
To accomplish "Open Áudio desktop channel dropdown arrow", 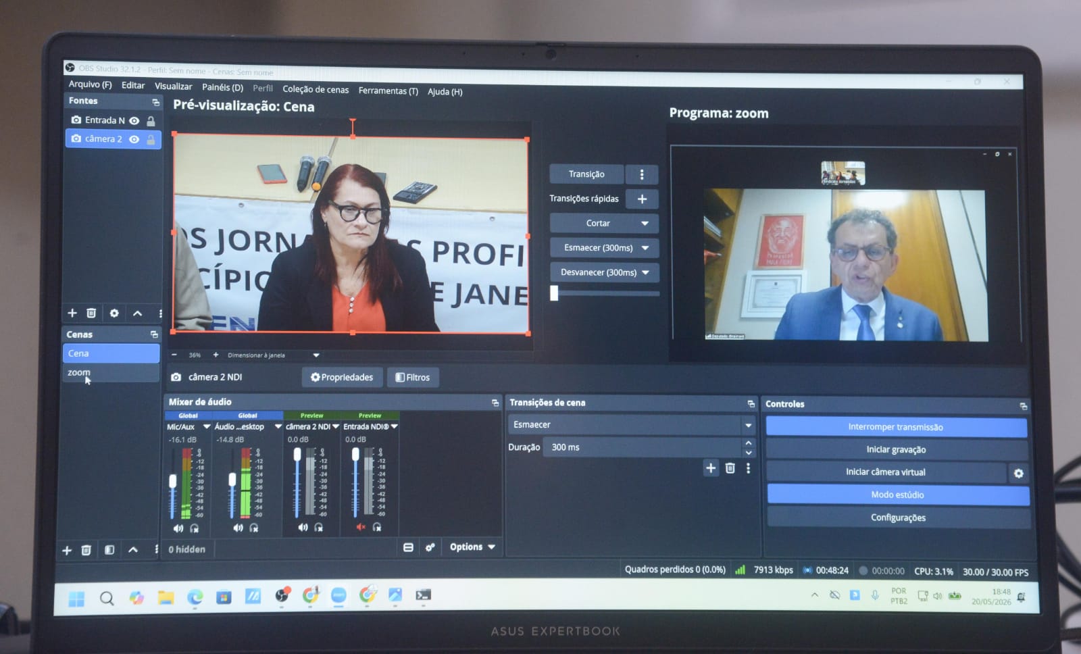I will point(278,427).
